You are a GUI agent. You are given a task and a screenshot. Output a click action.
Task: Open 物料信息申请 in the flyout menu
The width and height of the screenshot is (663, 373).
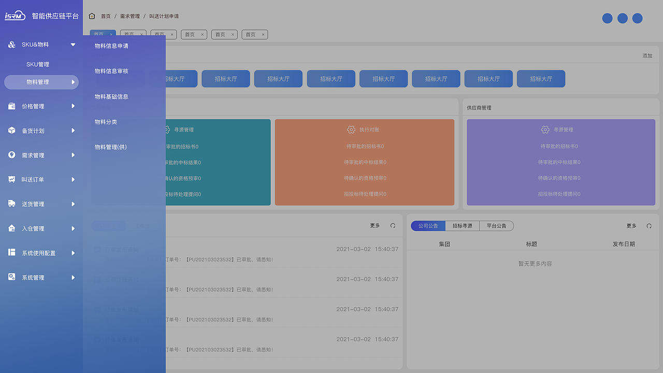tap(111, 46)
